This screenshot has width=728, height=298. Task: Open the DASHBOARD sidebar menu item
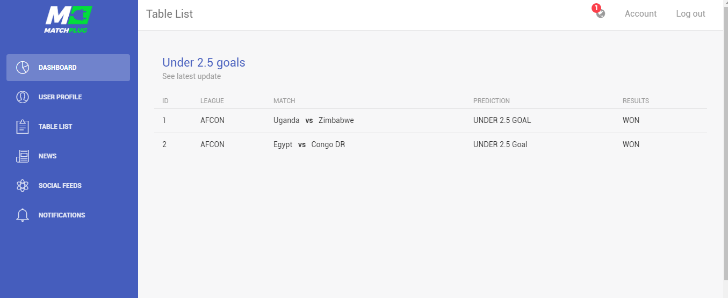[x=68, y=68]
